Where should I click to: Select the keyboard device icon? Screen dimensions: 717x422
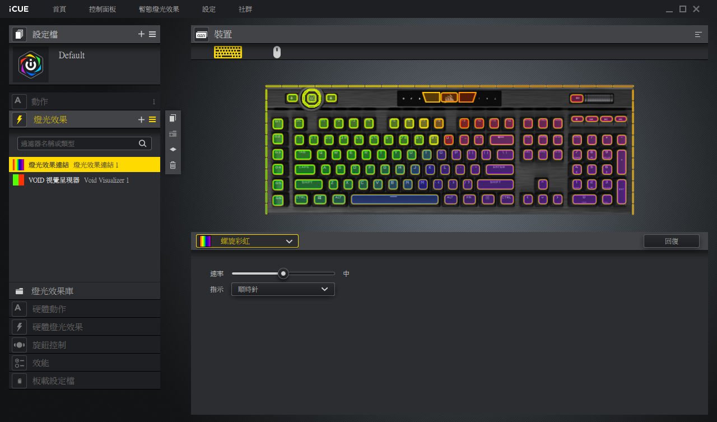click(x=228, y=52)
